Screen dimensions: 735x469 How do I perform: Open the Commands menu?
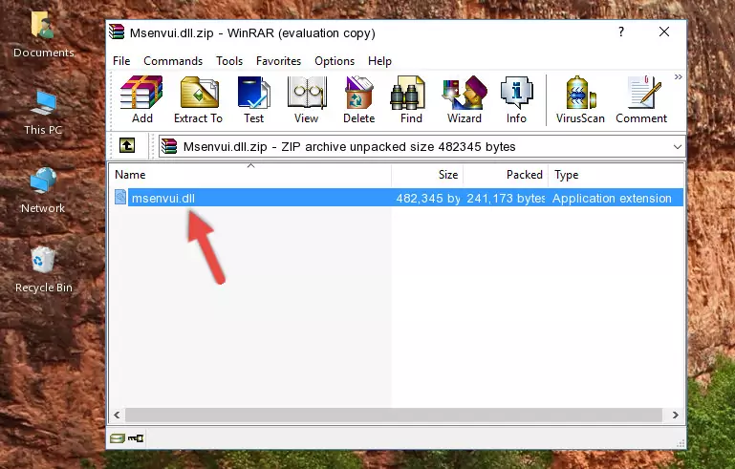coord(173,61)
